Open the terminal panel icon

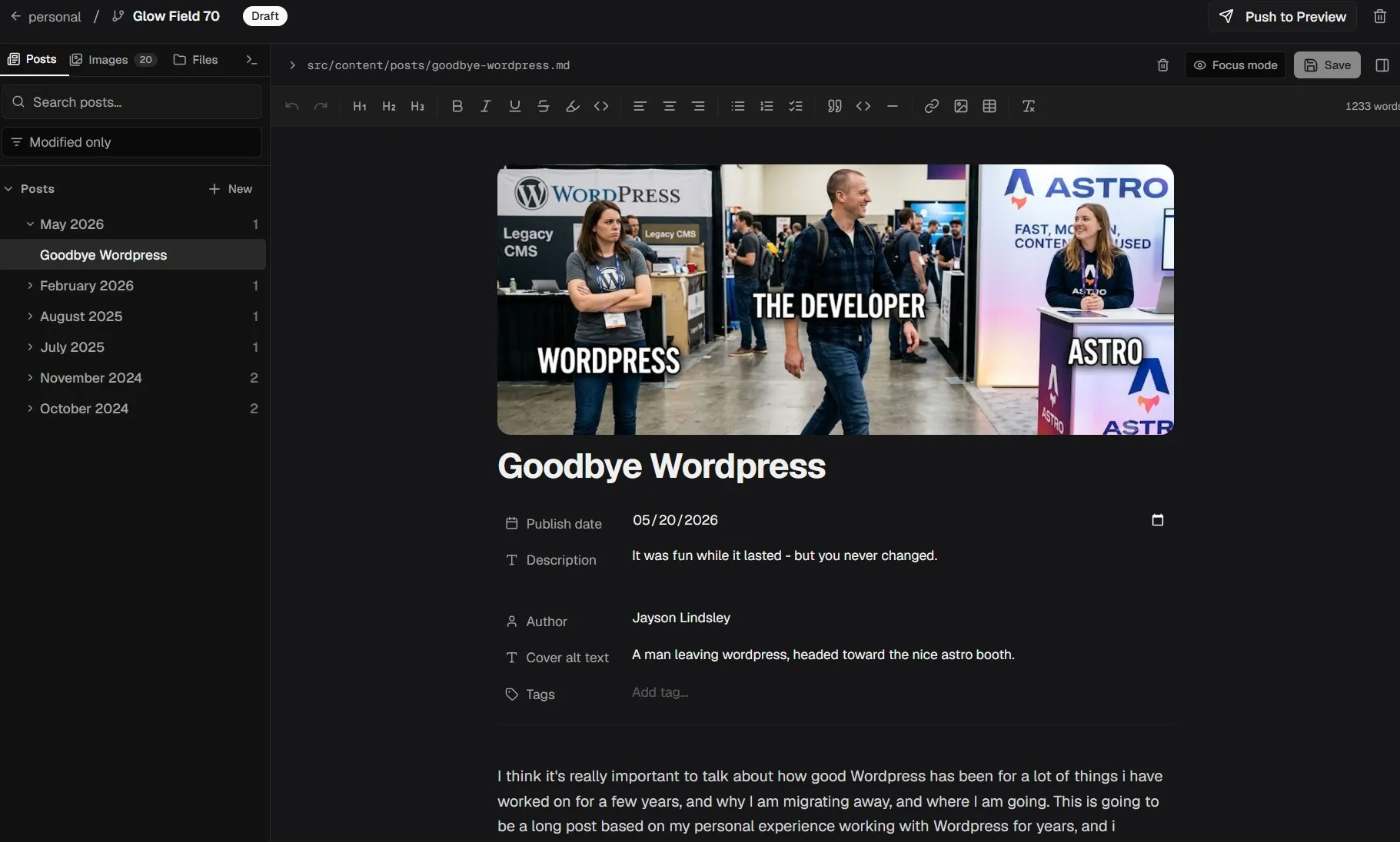[251, 59]
